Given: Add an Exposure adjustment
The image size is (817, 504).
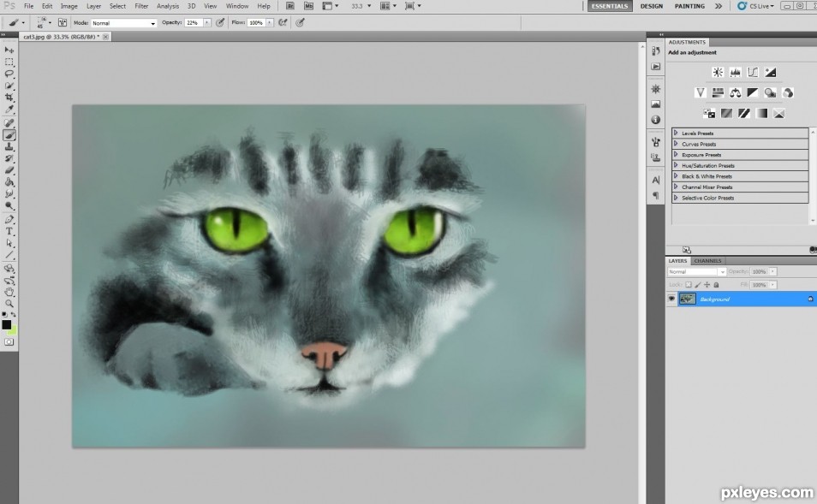Looking at the screenshot, I should coord(770,73).
